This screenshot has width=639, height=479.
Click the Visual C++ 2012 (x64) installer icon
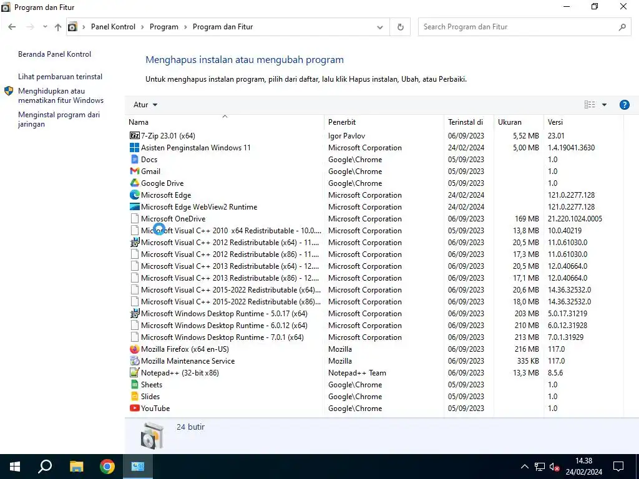pos(135,243)
